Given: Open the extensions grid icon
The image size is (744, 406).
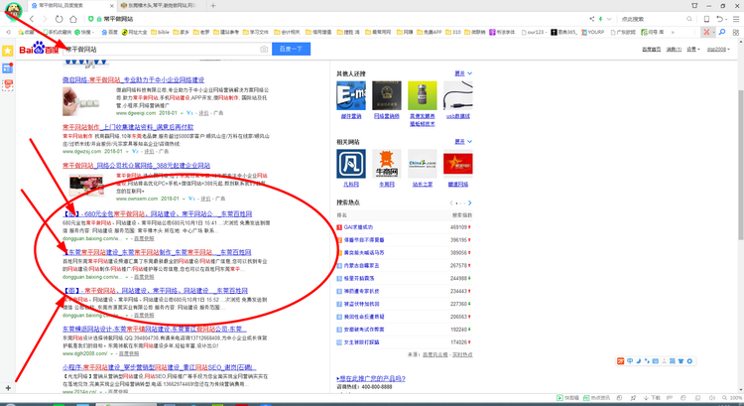Looking at the screenshot, I should click(x=736, y=32).
